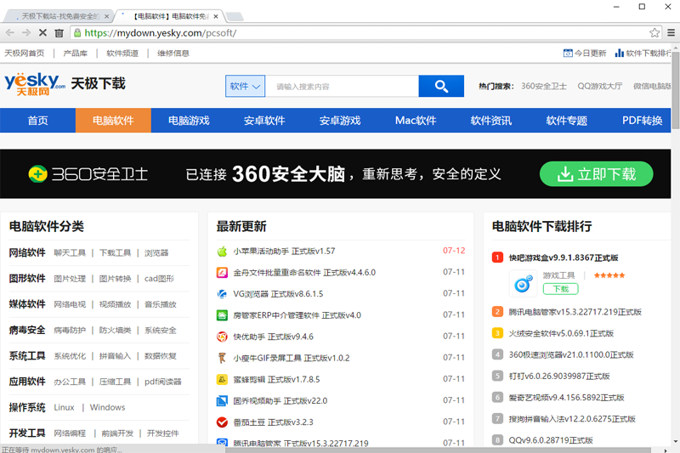Open the Mac软件 navigation tab
Viewport: 680px width, 453px height.
(x=416, y=121)
